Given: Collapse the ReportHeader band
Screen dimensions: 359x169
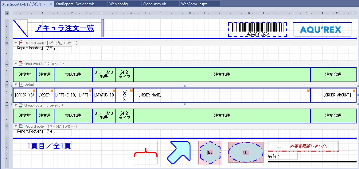Looking at the screenshot, I should click(x=16, y=43).
